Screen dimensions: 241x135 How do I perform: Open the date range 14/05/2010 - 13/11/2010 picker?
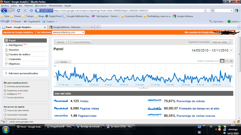coord(212,50)
